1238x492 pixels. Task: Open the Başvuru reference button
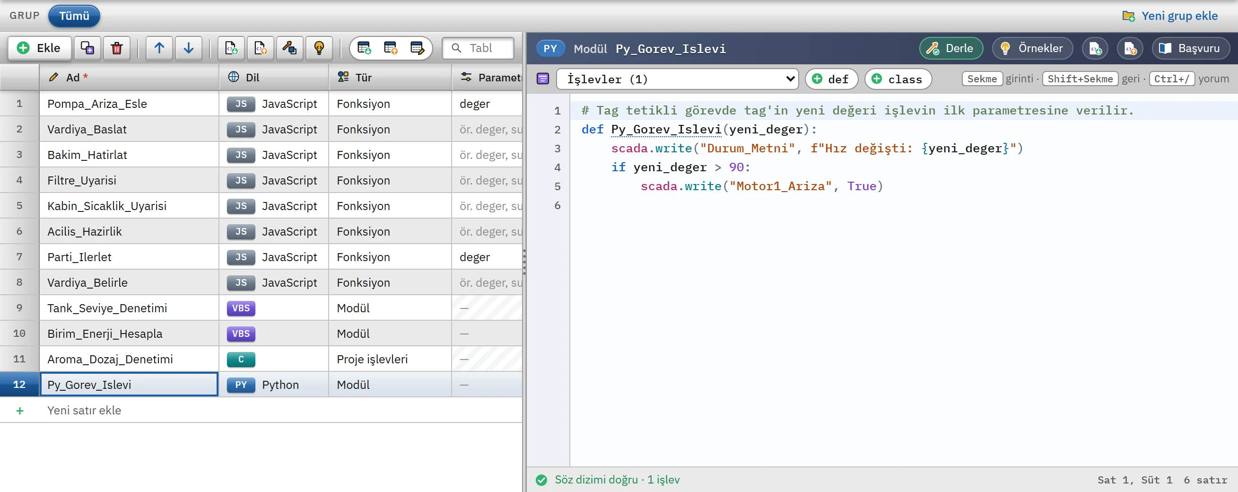point(1191,48)
